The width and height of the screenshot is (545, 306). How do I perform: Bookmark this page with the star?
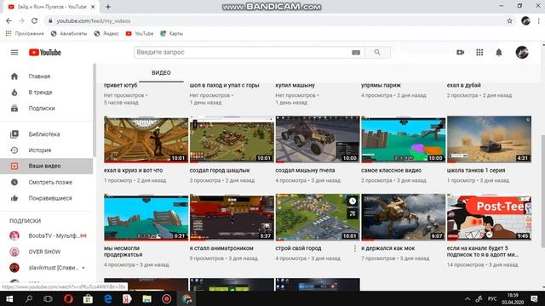pyautogui.click(x=509, y=20)
